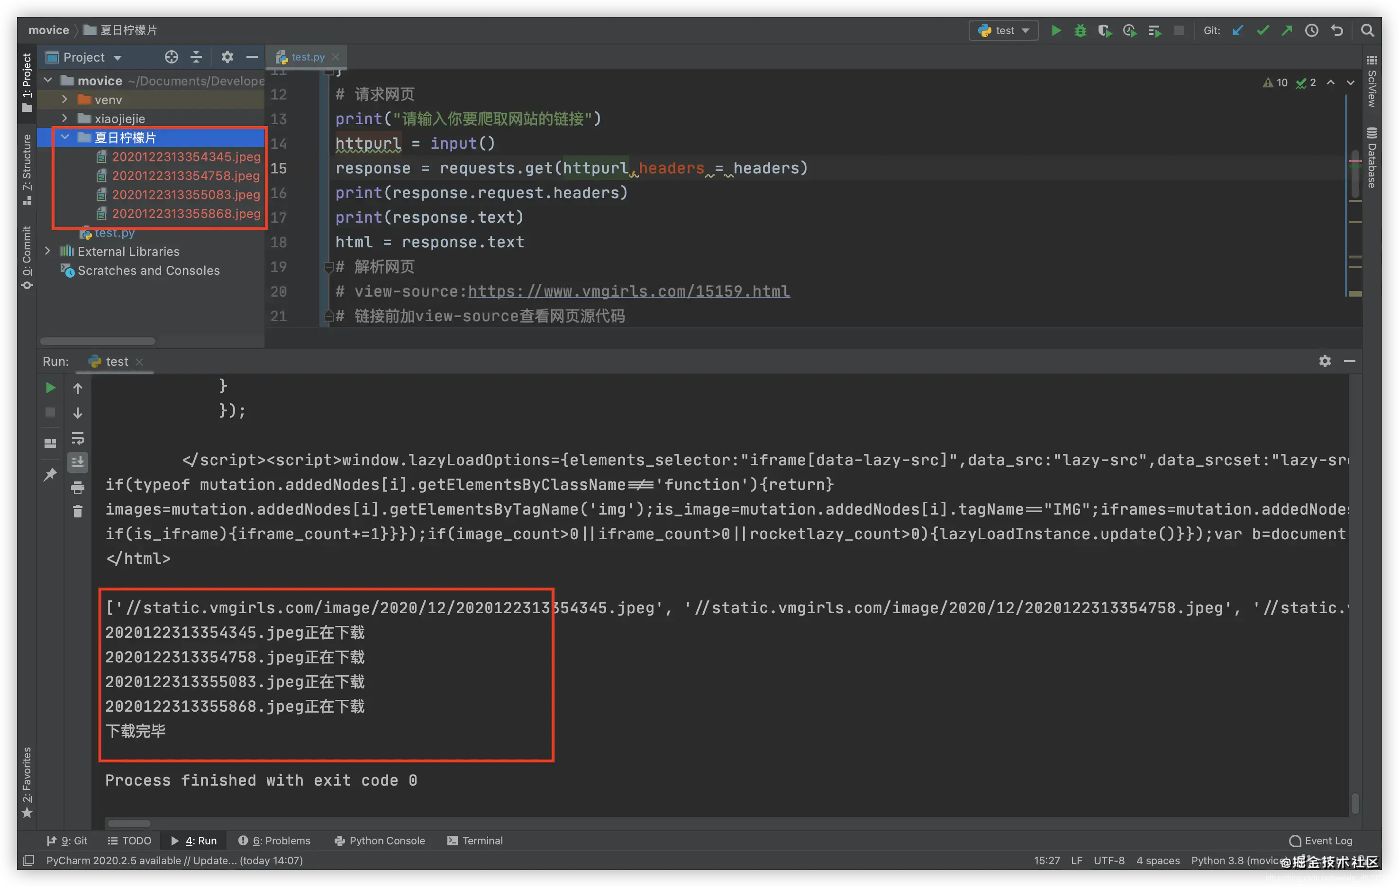
Task: Update project via Git blue arrow
Action: click(x=1238, y=30)
